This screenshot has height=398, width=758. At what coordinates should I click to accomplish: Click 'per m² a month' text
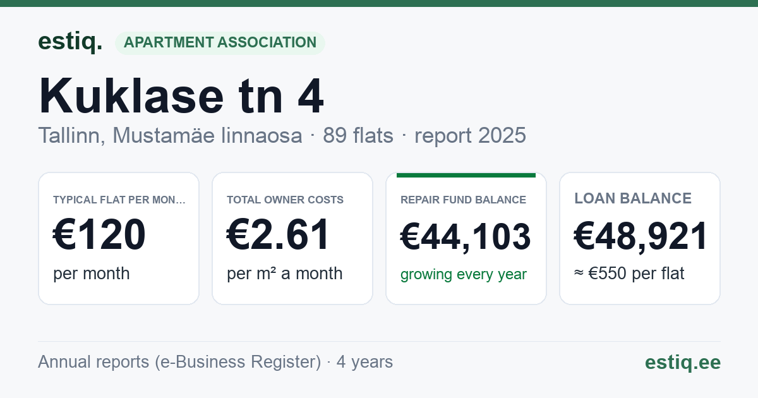tap(285, 274)
